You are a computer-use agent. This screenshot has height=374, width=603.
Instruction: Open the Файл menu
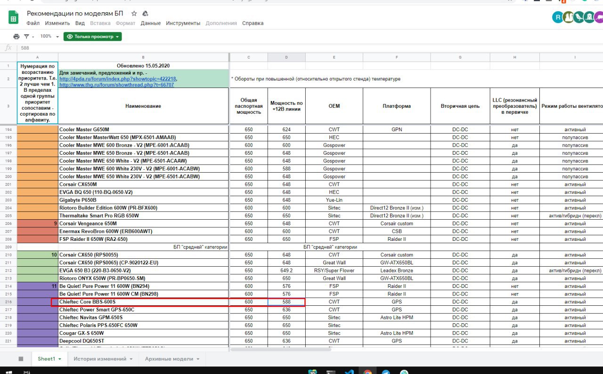(x=33, y=23)
